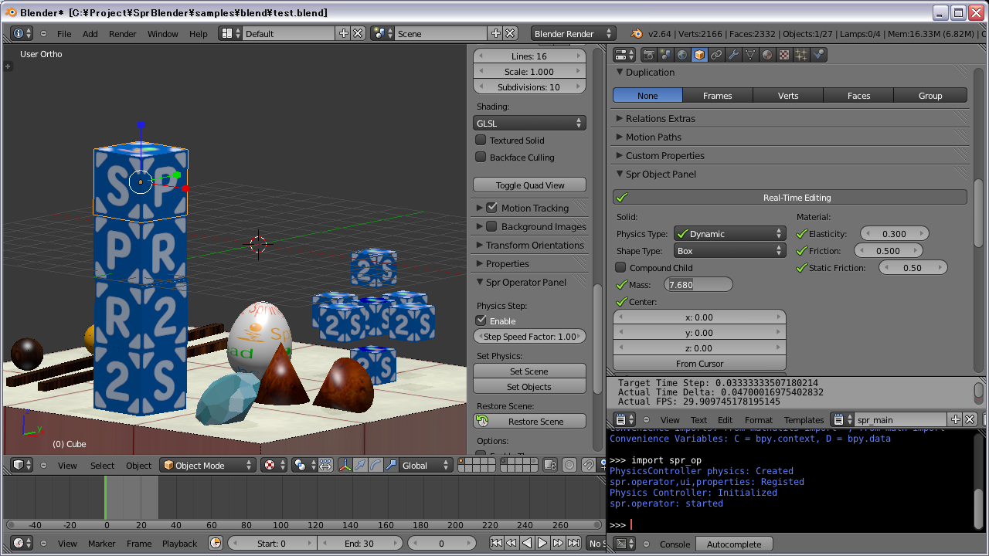Open the GLSL shading dropdown
Viewport: 989px width, 556px height.
pyautogui.click(x=529, y=123)
